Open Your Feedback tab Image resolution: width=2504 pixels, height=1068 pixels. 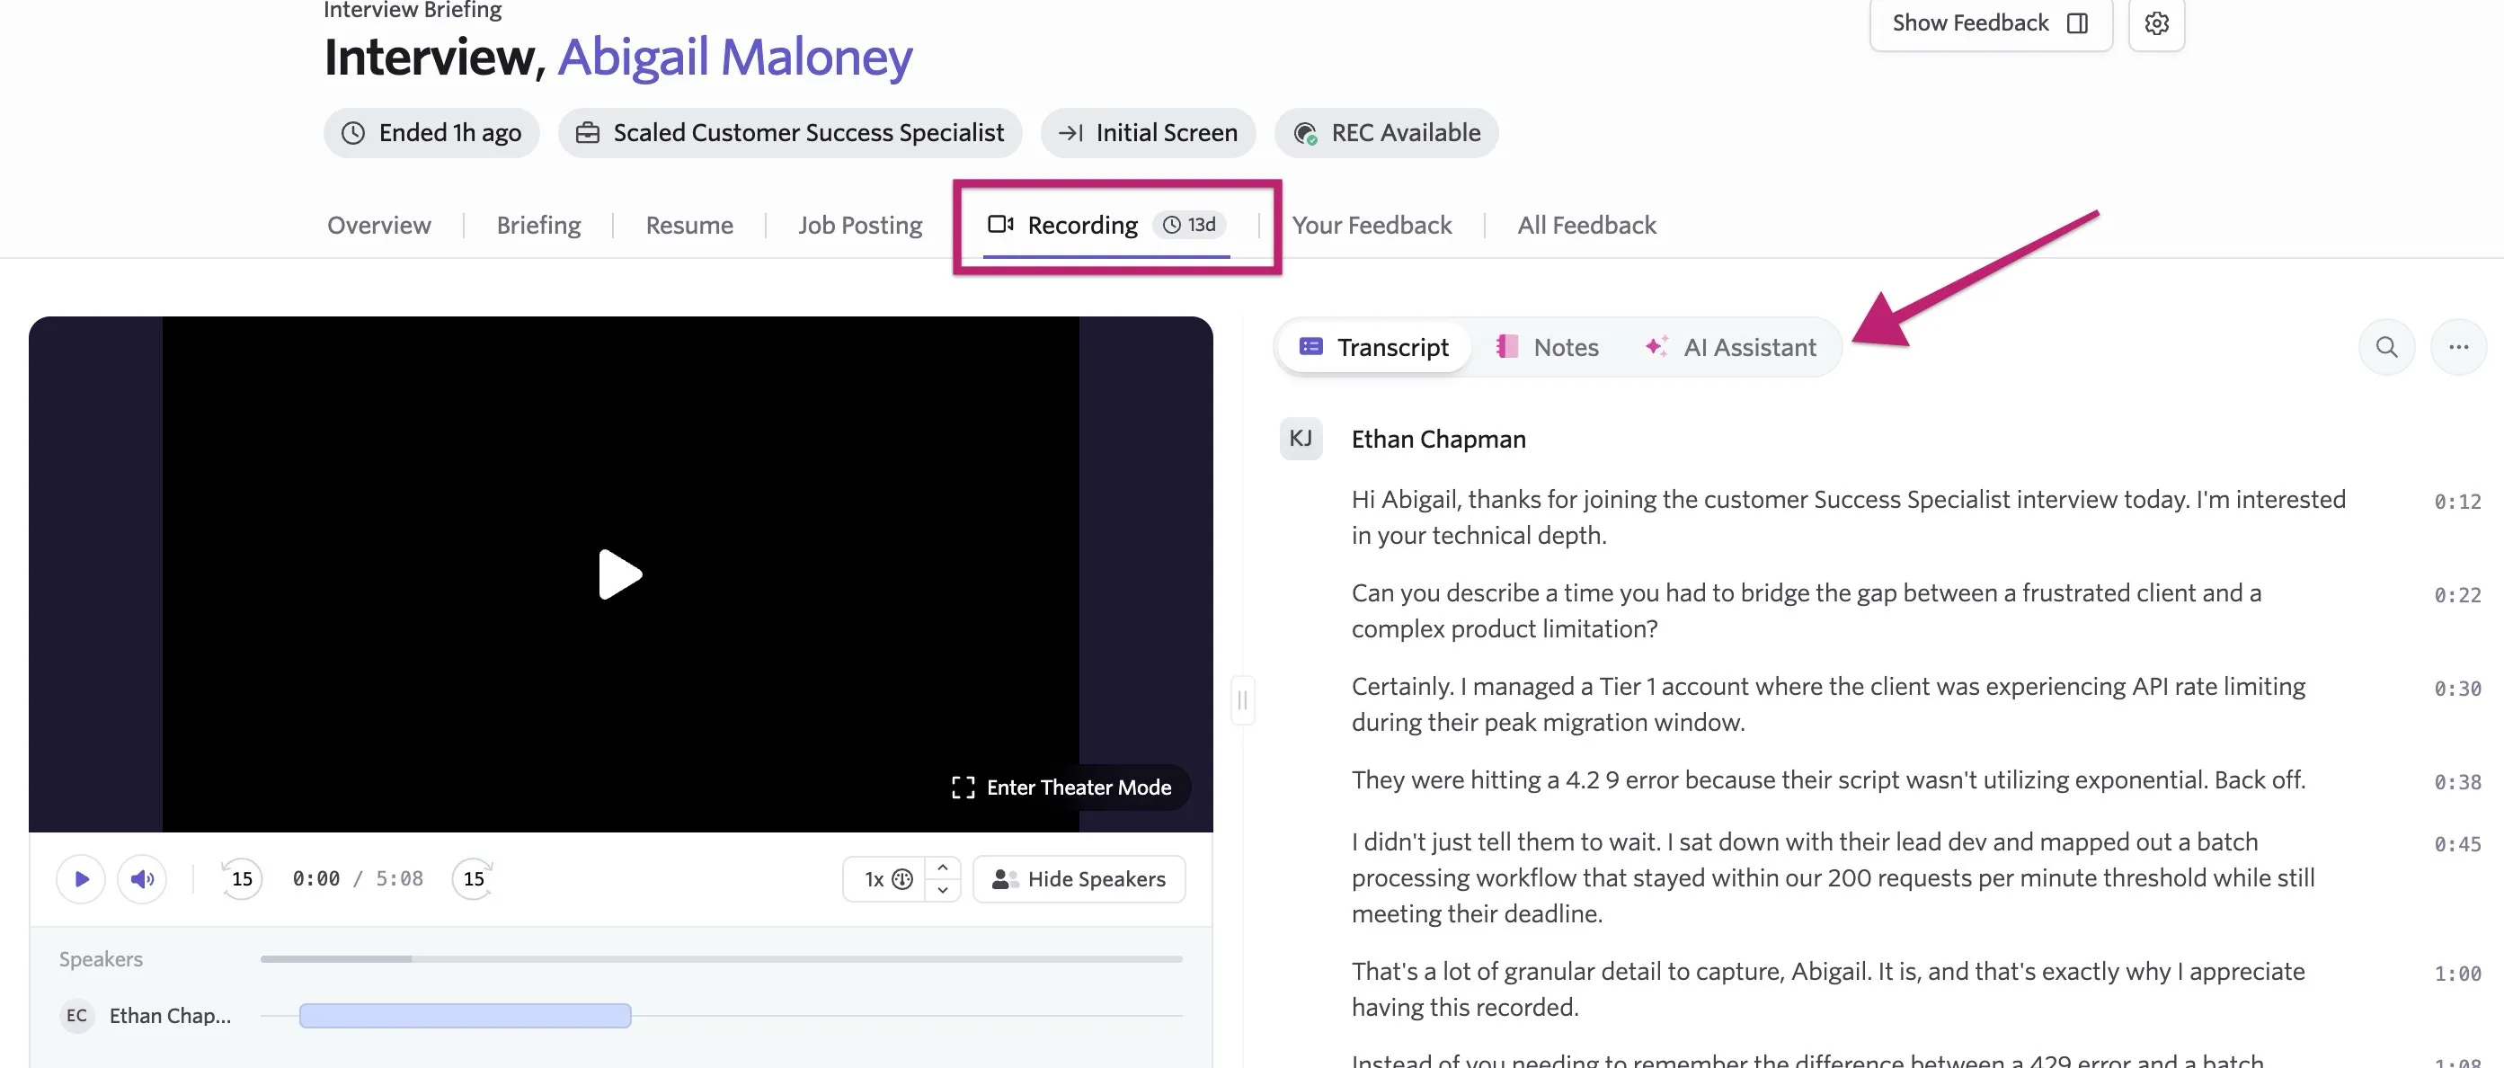1372,226
